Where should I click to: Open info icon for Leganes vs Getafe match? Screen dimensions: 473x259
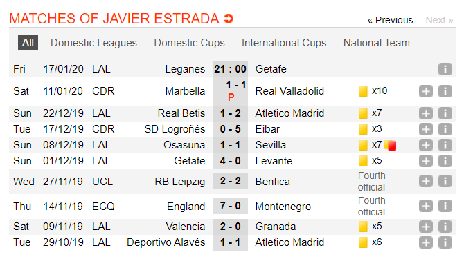445,69
